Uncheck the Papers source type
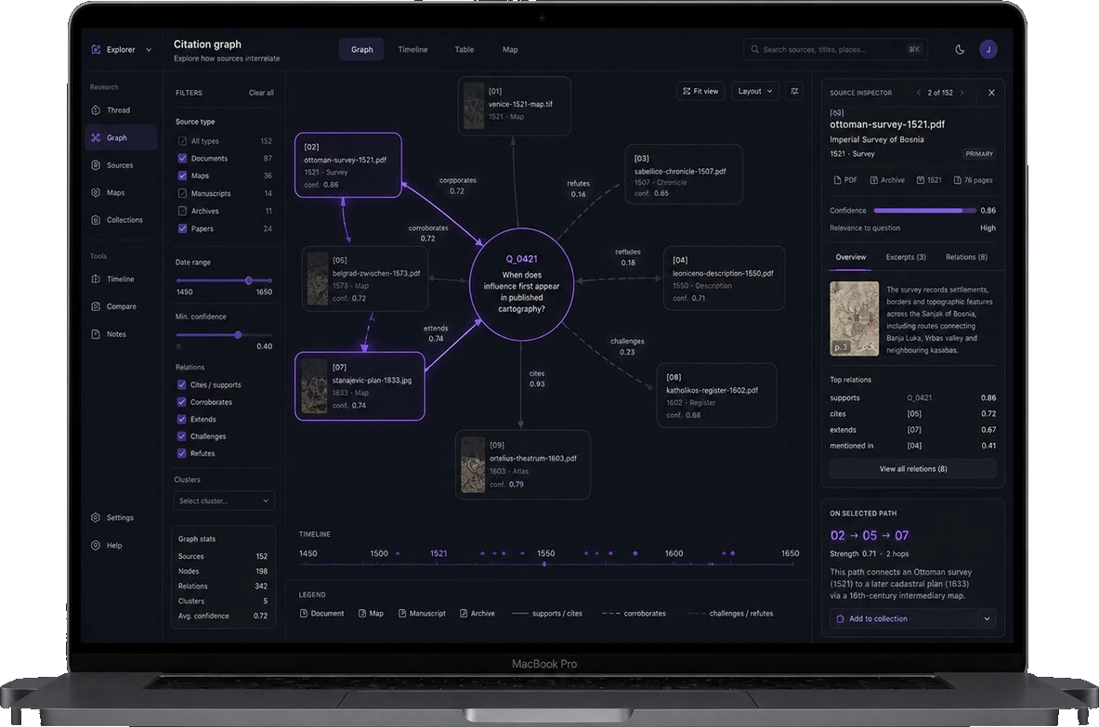 182,228
